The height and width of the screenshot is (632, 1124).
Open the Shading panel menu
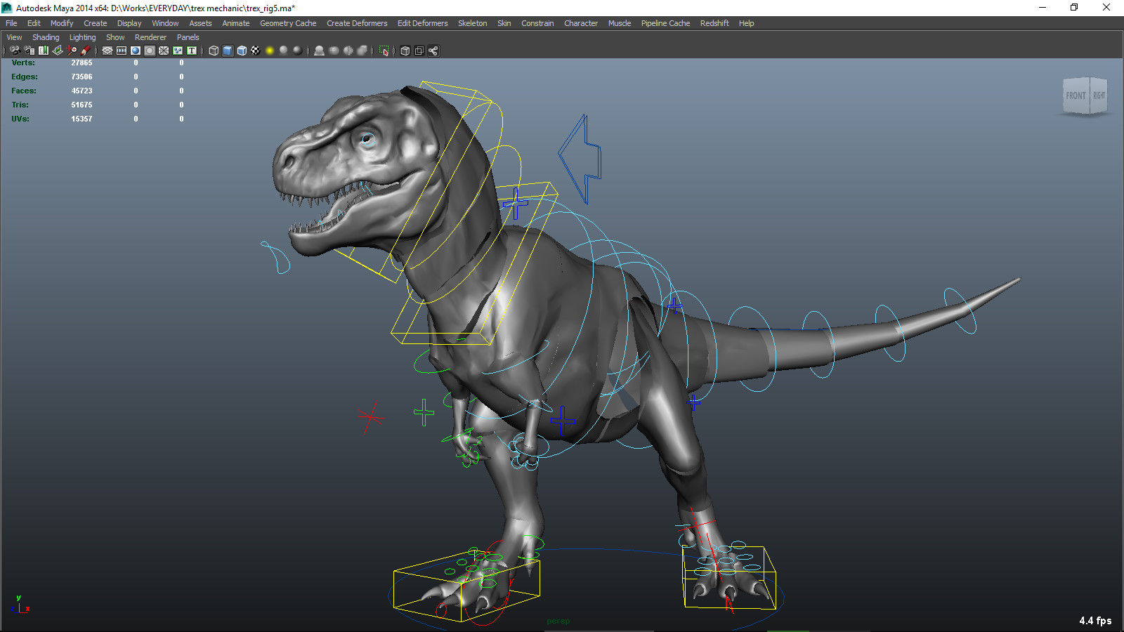tap(46, 37)
